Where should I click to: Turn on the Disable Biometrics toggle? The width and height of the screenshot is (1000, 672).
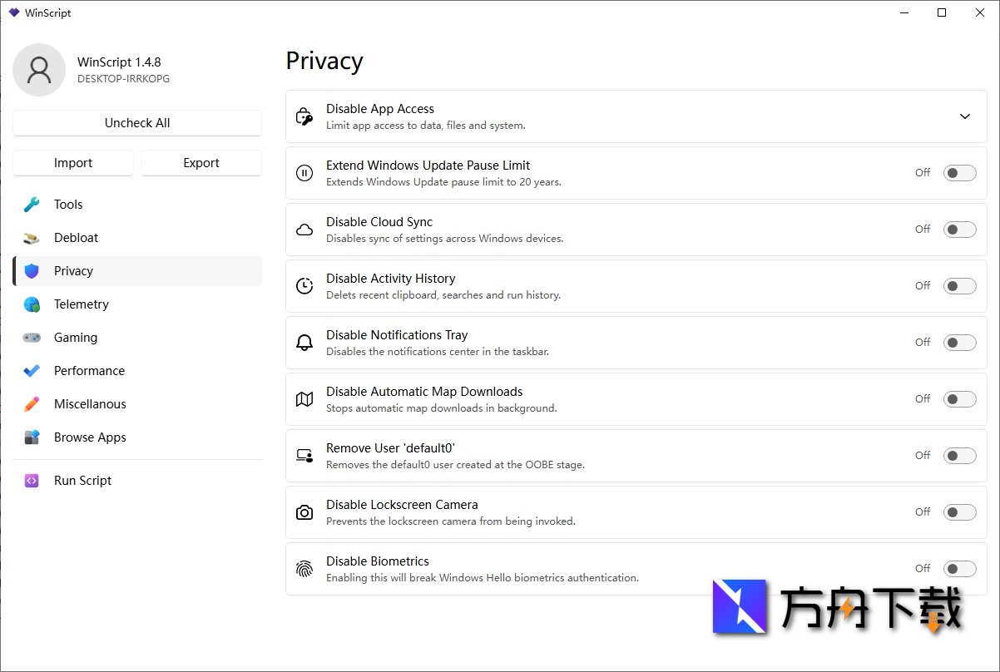(x=959, y=569)
